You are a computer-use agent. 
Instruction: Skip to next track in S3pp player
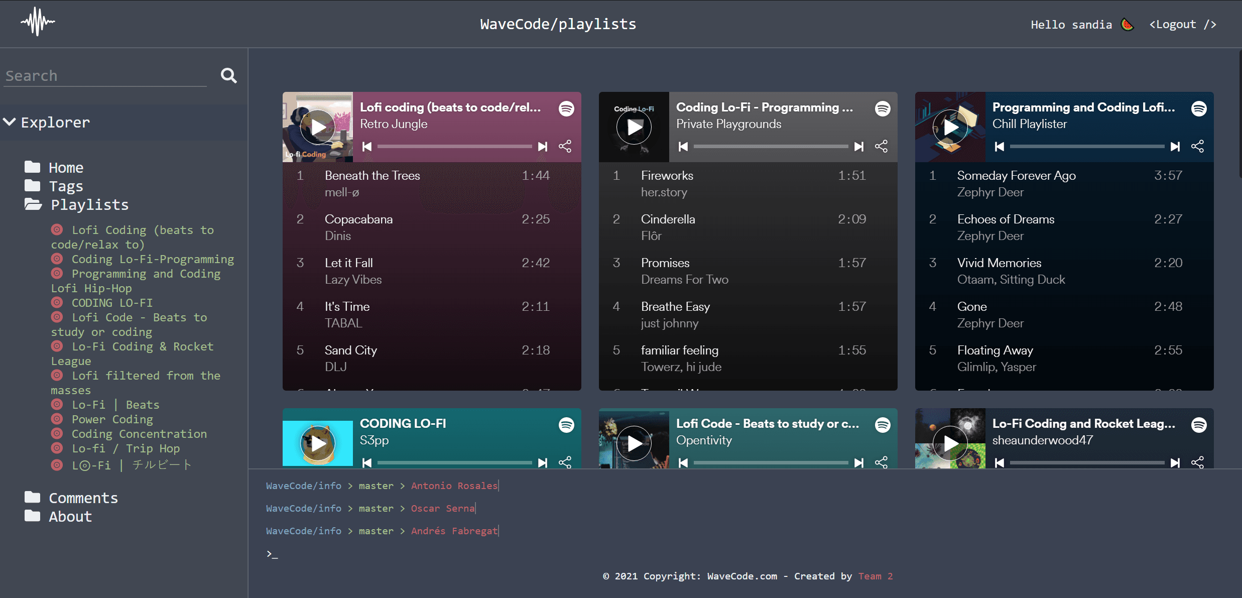(x=543, y=462)
